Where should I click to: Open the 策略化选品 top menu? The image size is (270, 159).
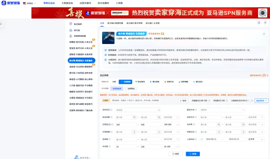point(49,3)
